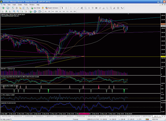Open the Help menu

(38, 5)
